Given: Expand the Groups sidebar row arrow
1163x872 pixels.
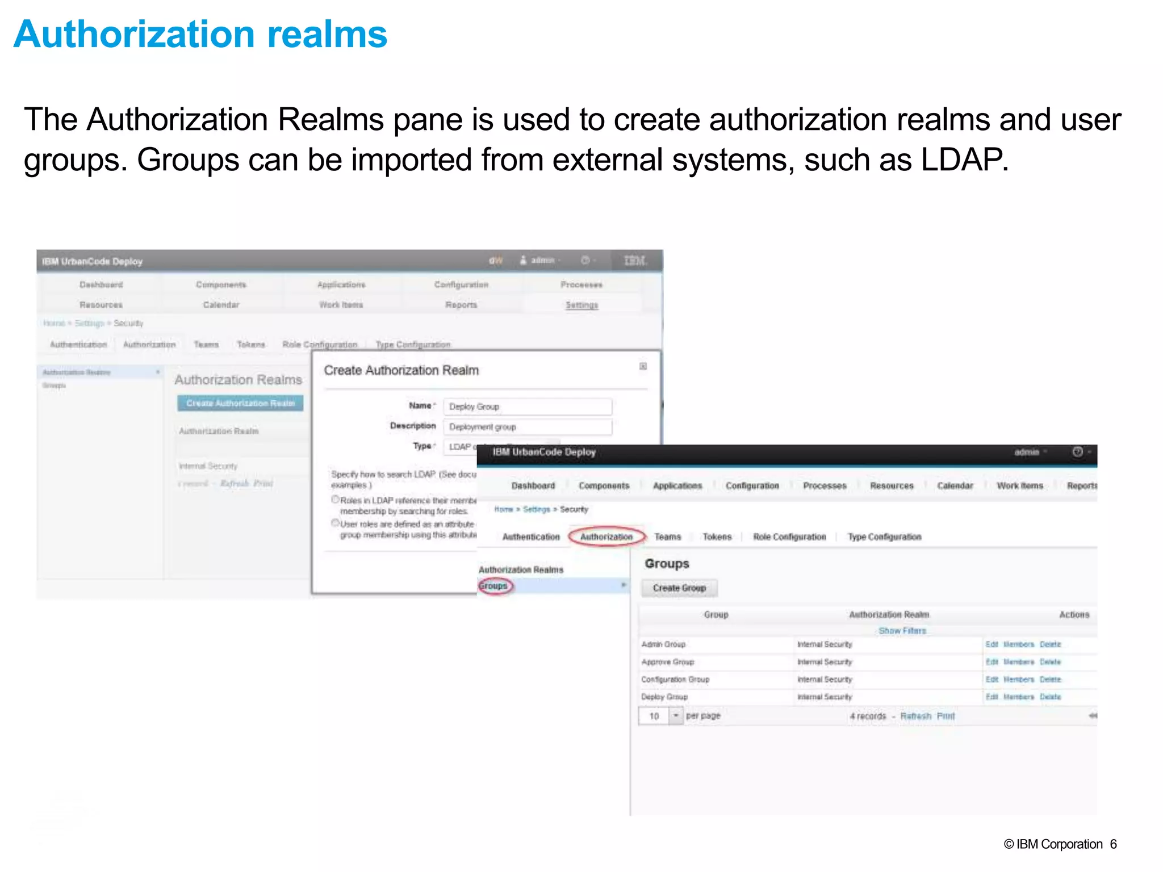Looking at the screenshot, I should pos(623,585).
